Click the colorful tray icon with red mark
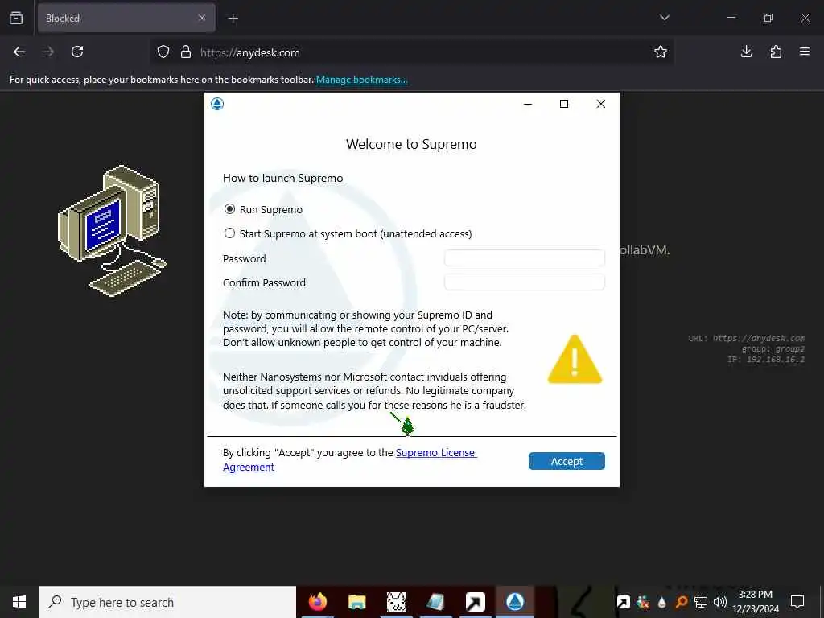Image resolution: width=824 pixels, height=618 pixels. [x=643, y=602]
